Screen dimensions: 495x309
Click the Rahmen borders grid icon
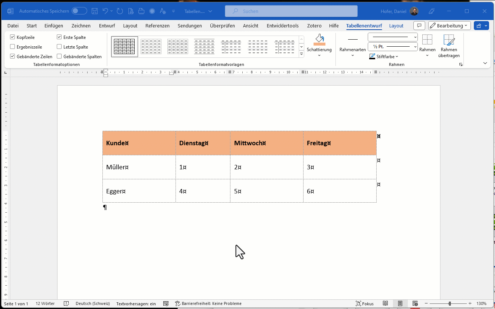coord(427,40)
